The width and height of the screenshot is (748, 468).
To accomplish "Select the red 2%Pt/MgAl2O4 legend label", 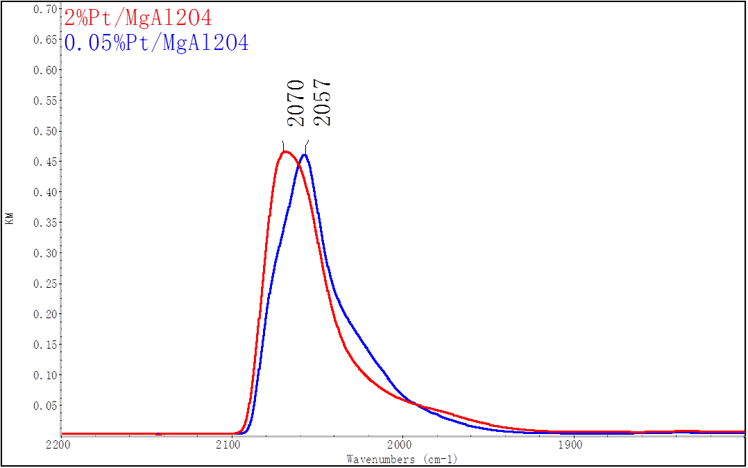I will (x=137, y=18).
